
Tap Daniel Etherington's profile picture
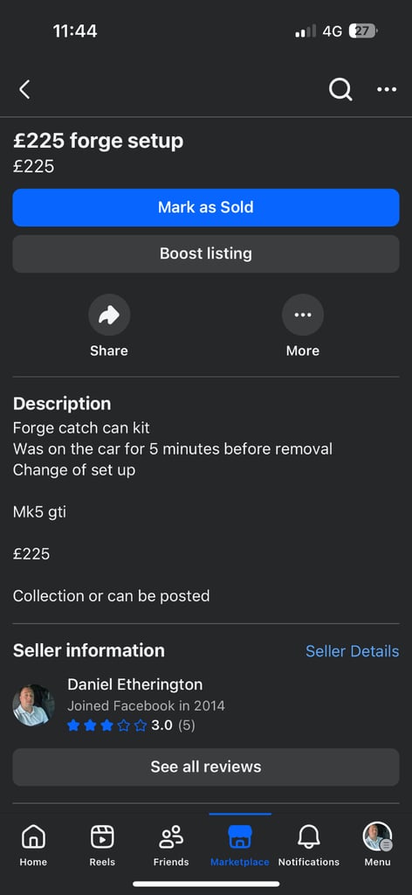point(34,705)
